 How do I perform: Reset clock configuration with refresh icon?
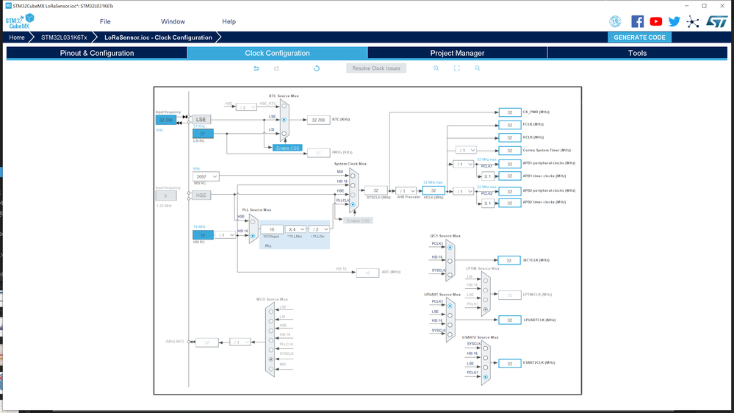click(x=317, y=68)
